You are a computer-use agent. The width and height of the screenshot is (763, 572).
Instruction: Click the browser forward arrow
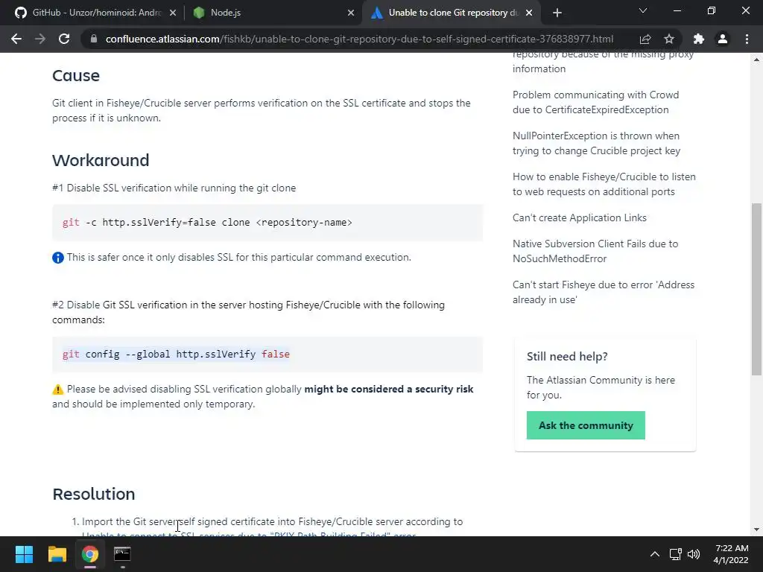coord(40,39)
